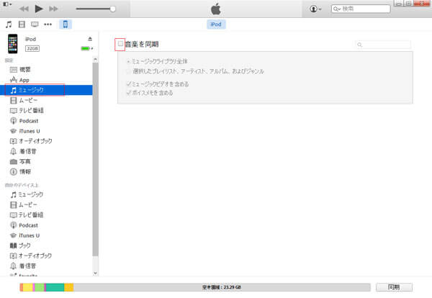Screen dimensions: 432x298
Task: Eject the iPod device
Action: [90, 39]
